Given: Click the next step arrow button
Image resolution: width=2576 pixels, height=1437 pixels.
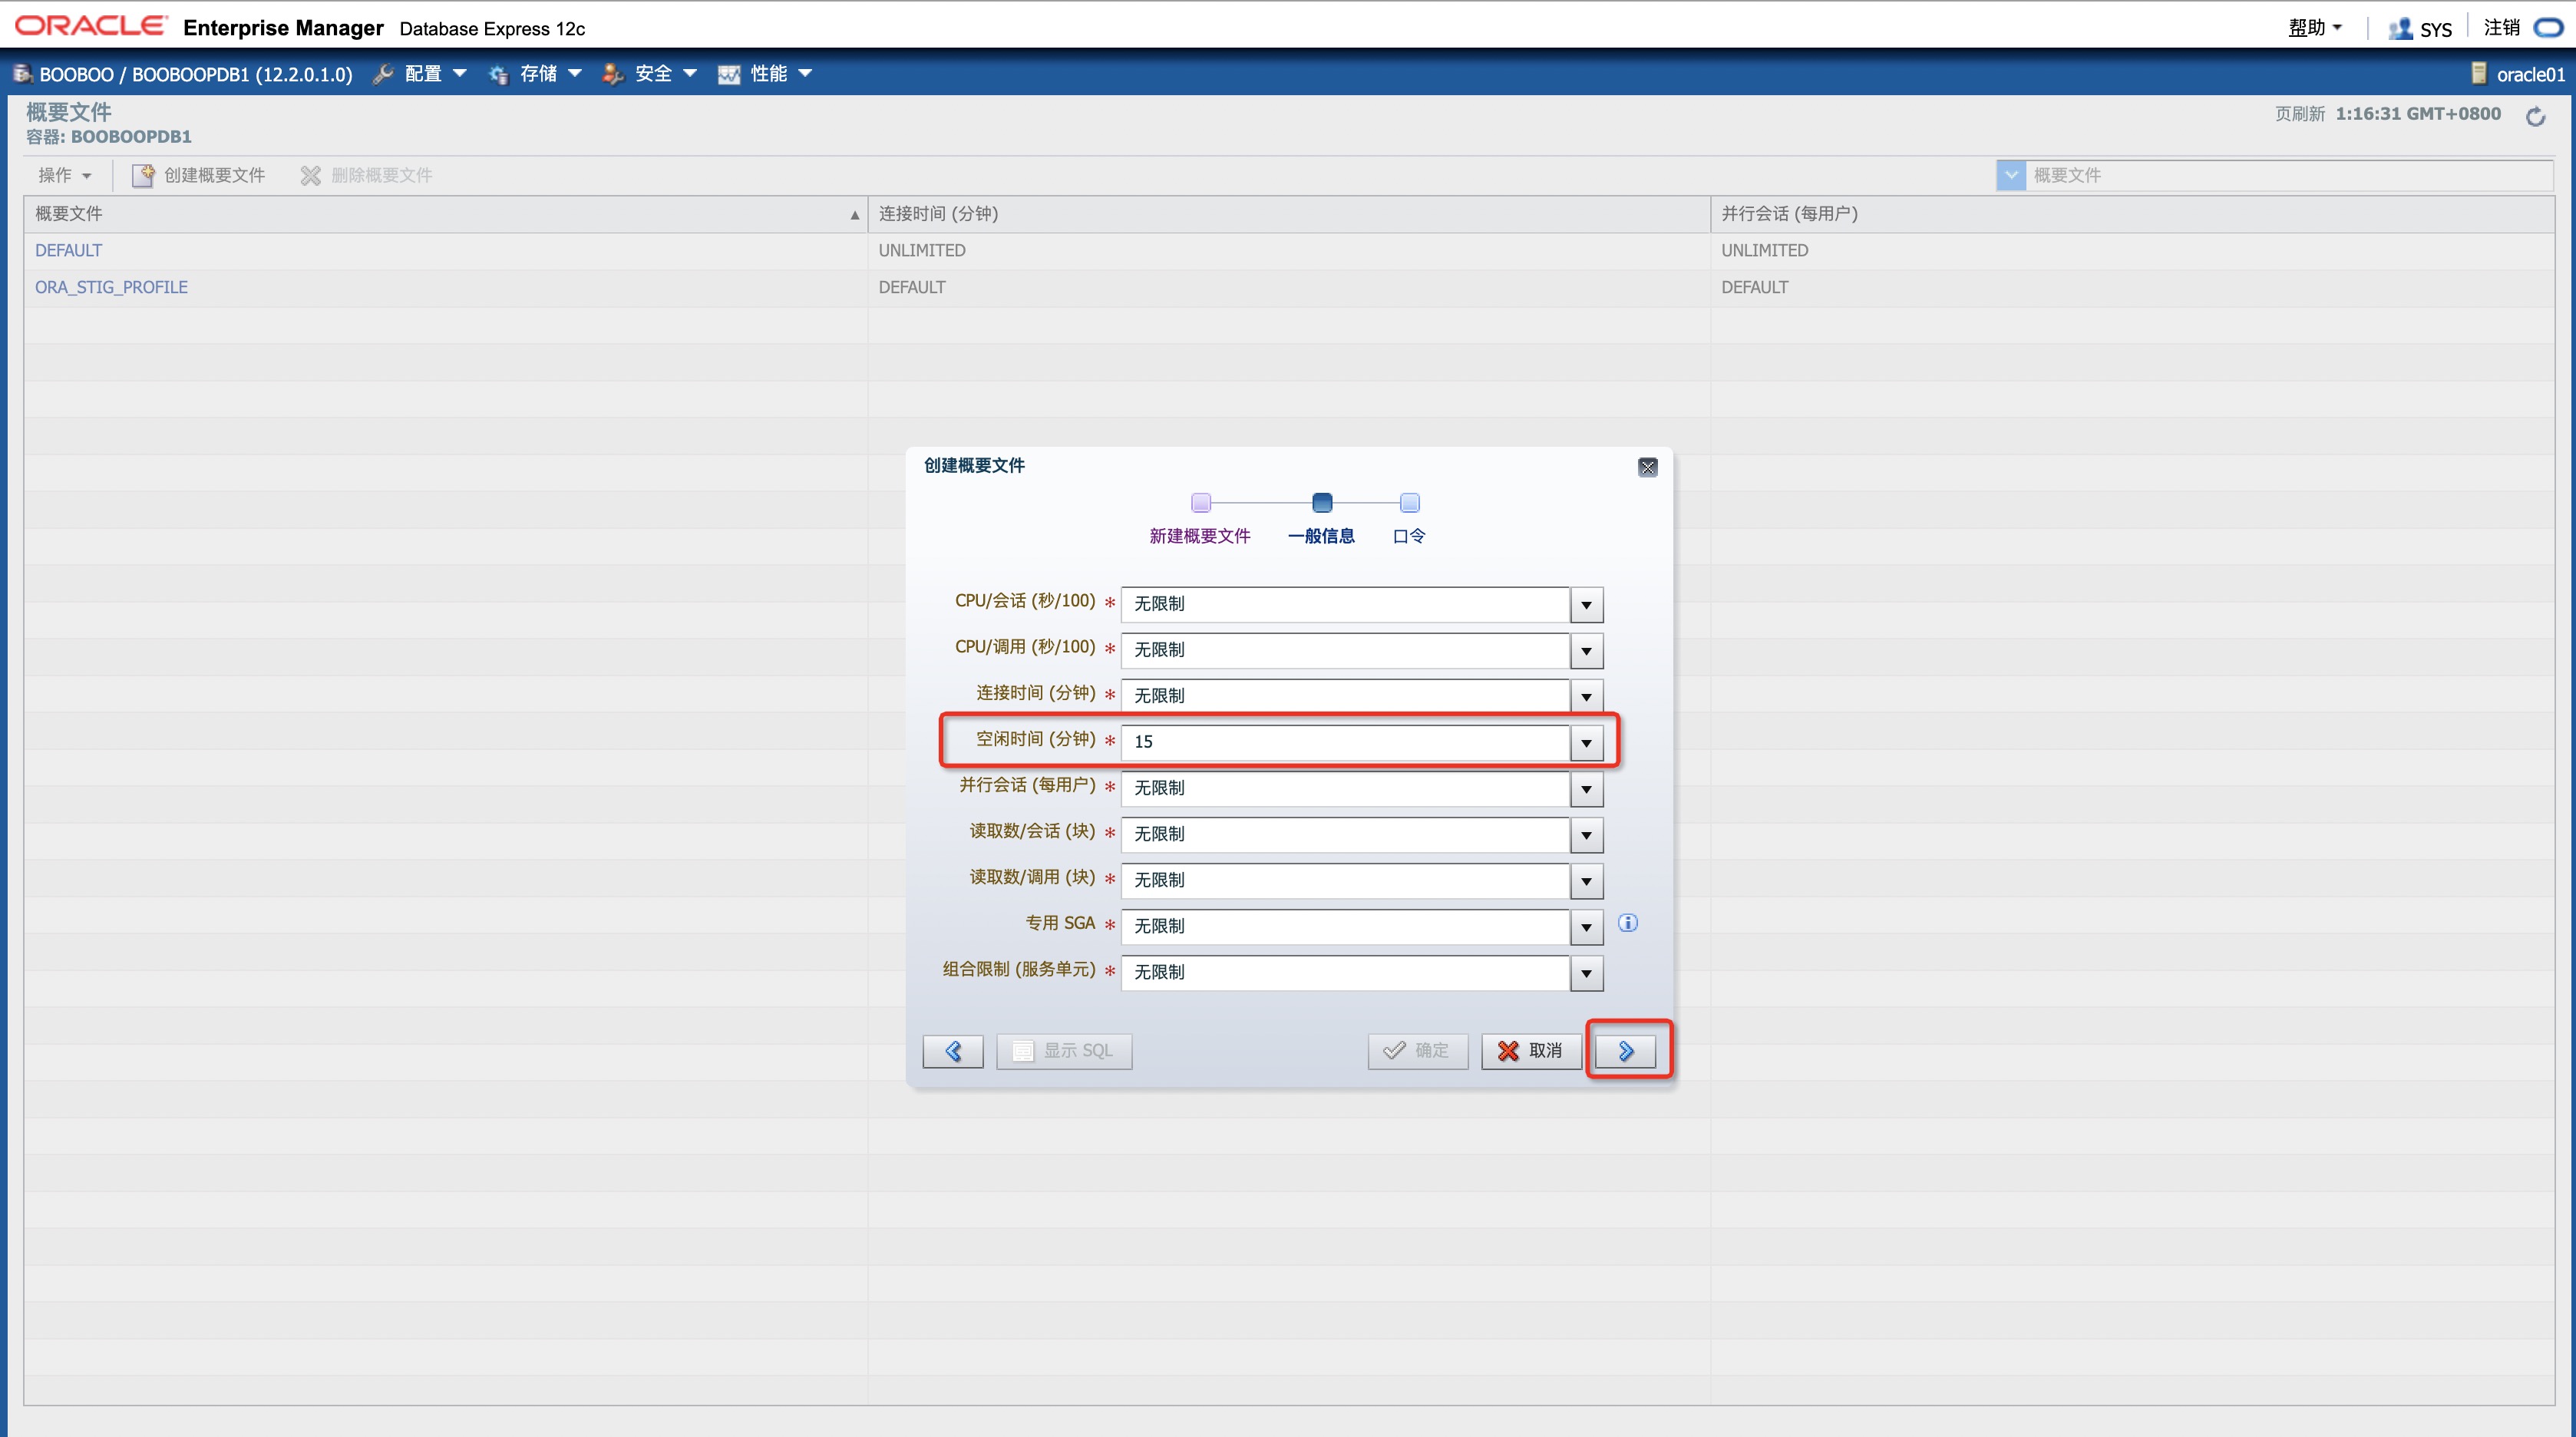Looking at the screenshot, I should (x=1625, y=1050).
